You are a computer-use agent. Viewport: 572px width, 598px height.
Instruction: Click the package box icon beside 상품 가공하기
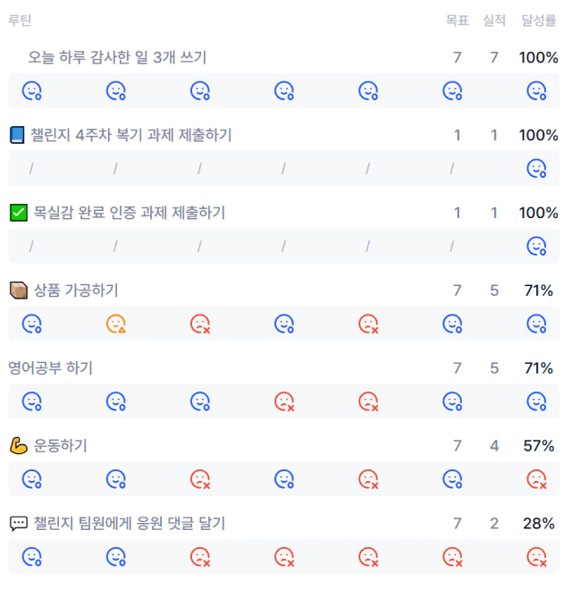pos(19,291)
